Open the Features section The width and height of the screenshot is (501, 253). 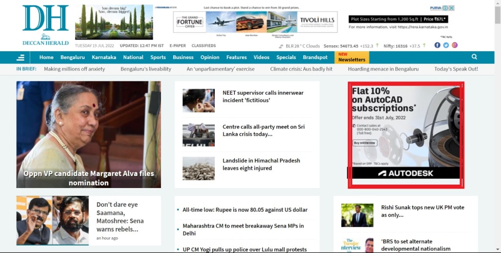[x=236, y=58]
